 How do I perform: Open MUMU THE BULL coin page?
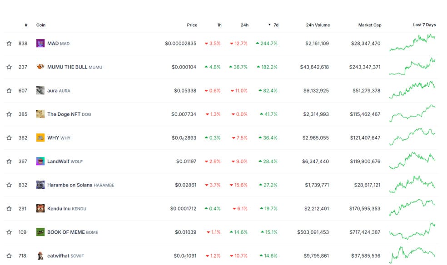point(74,67)
